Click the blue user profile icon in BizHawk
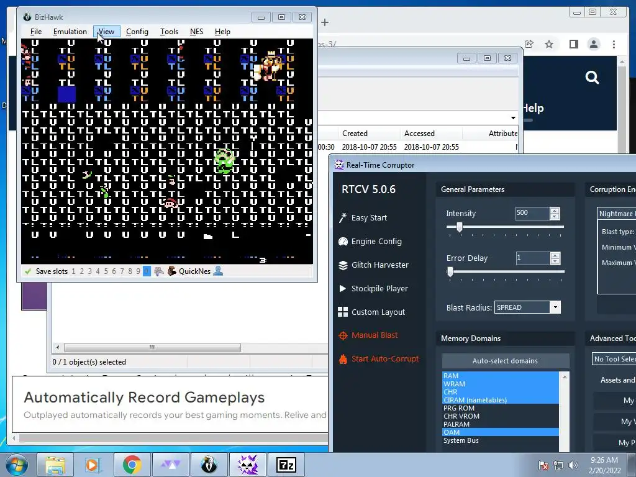The width and height of the screenshot is (636, 477). coord(218,271)
